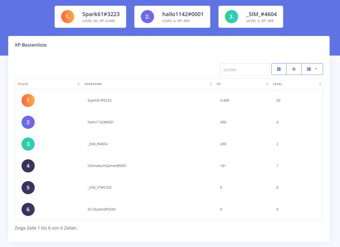
Task: Click the purple rank 2 badge in table
Action: pyautogui.click(x=28, y=122)
